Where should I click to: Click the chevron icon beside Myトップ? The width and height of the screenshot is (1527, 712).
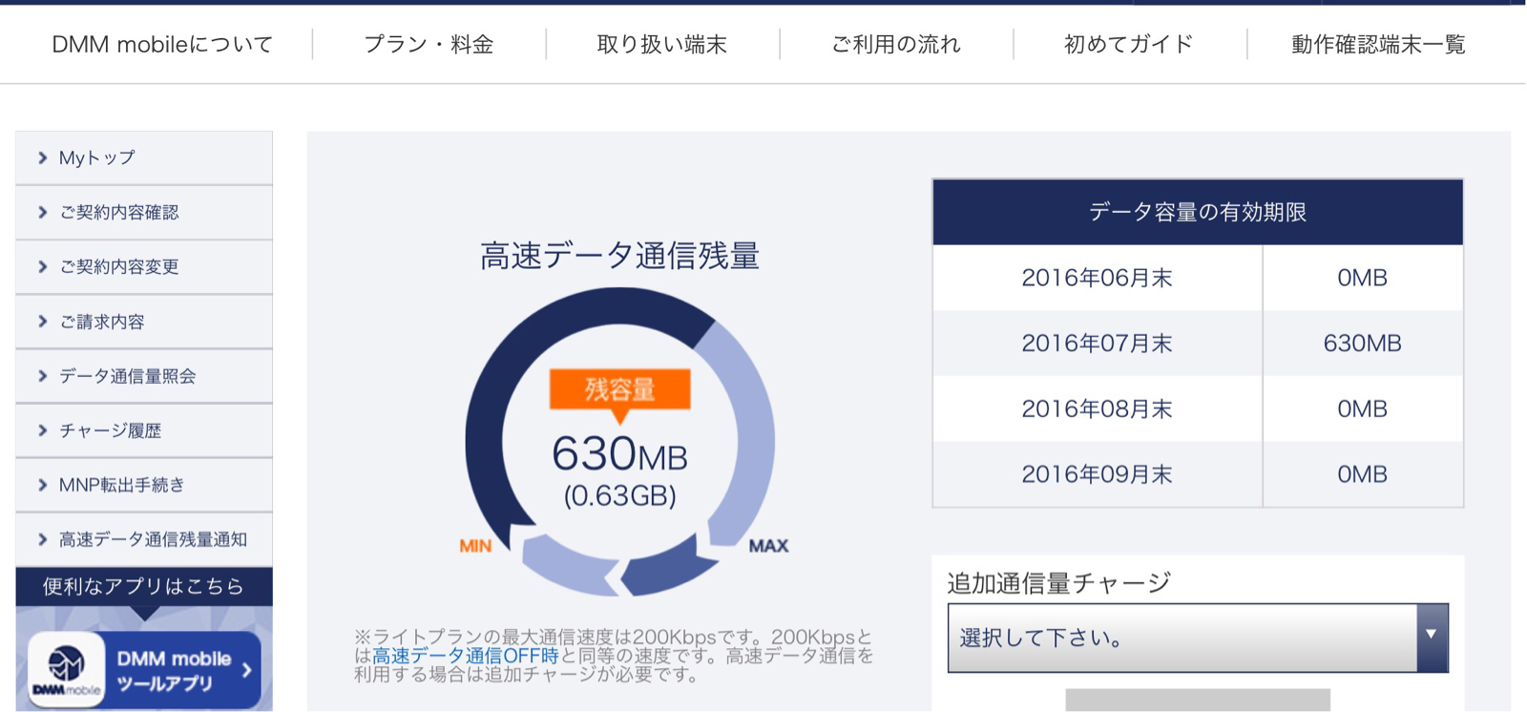pos(42,157)
